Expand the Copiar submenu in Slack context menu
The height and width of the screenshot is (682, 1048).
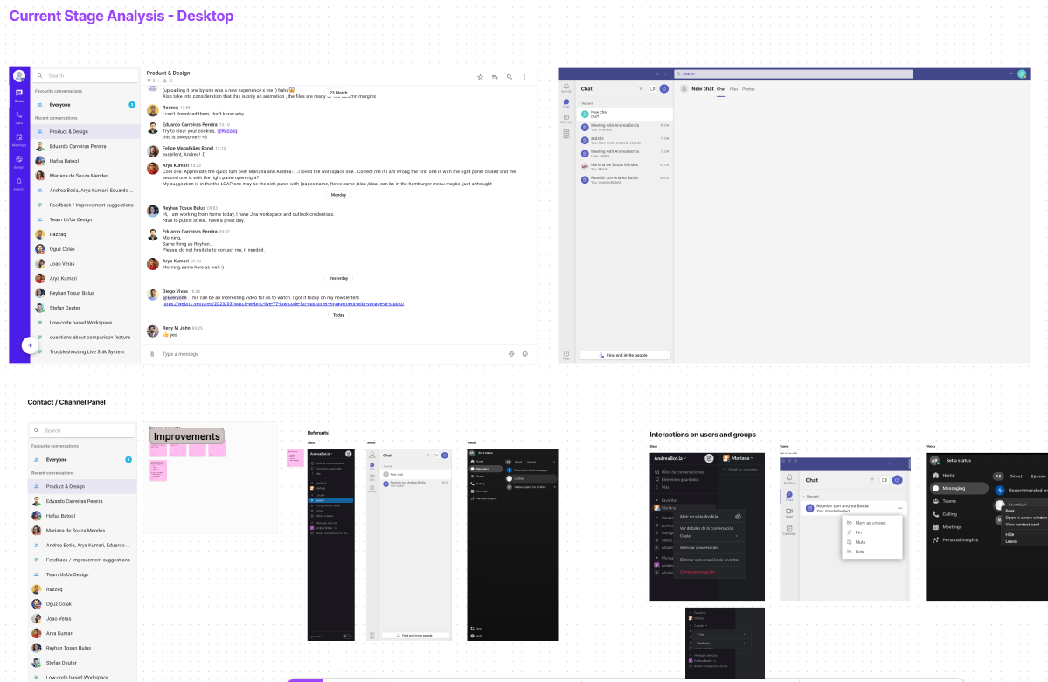[709, 536]
